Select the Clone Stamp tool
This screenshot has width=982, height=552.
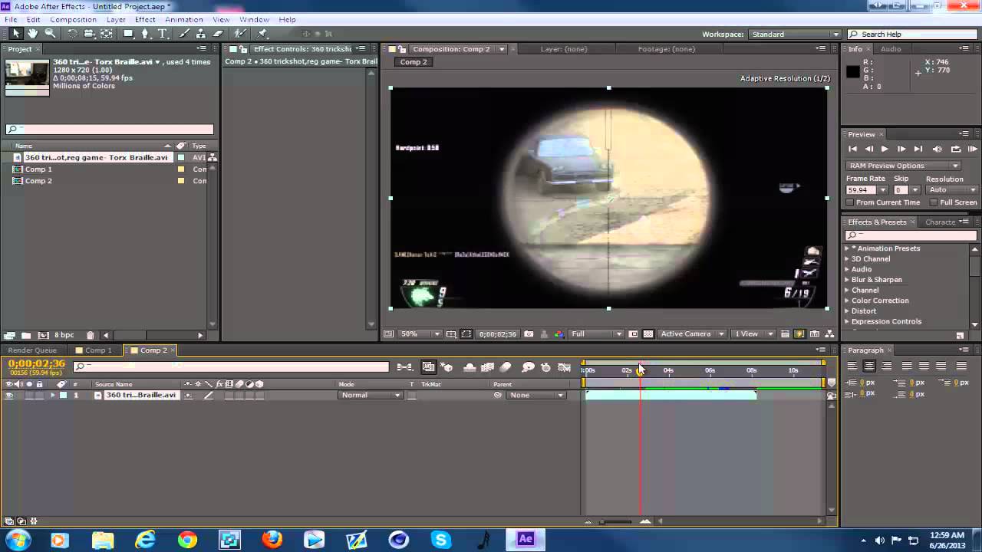pyautogui.click(x=201, y=34)
